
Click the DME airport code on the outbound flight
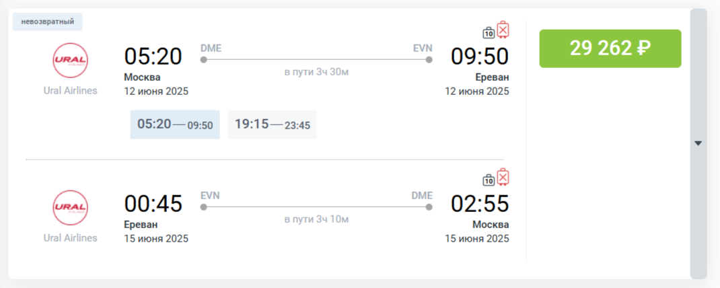coord(211,48)
